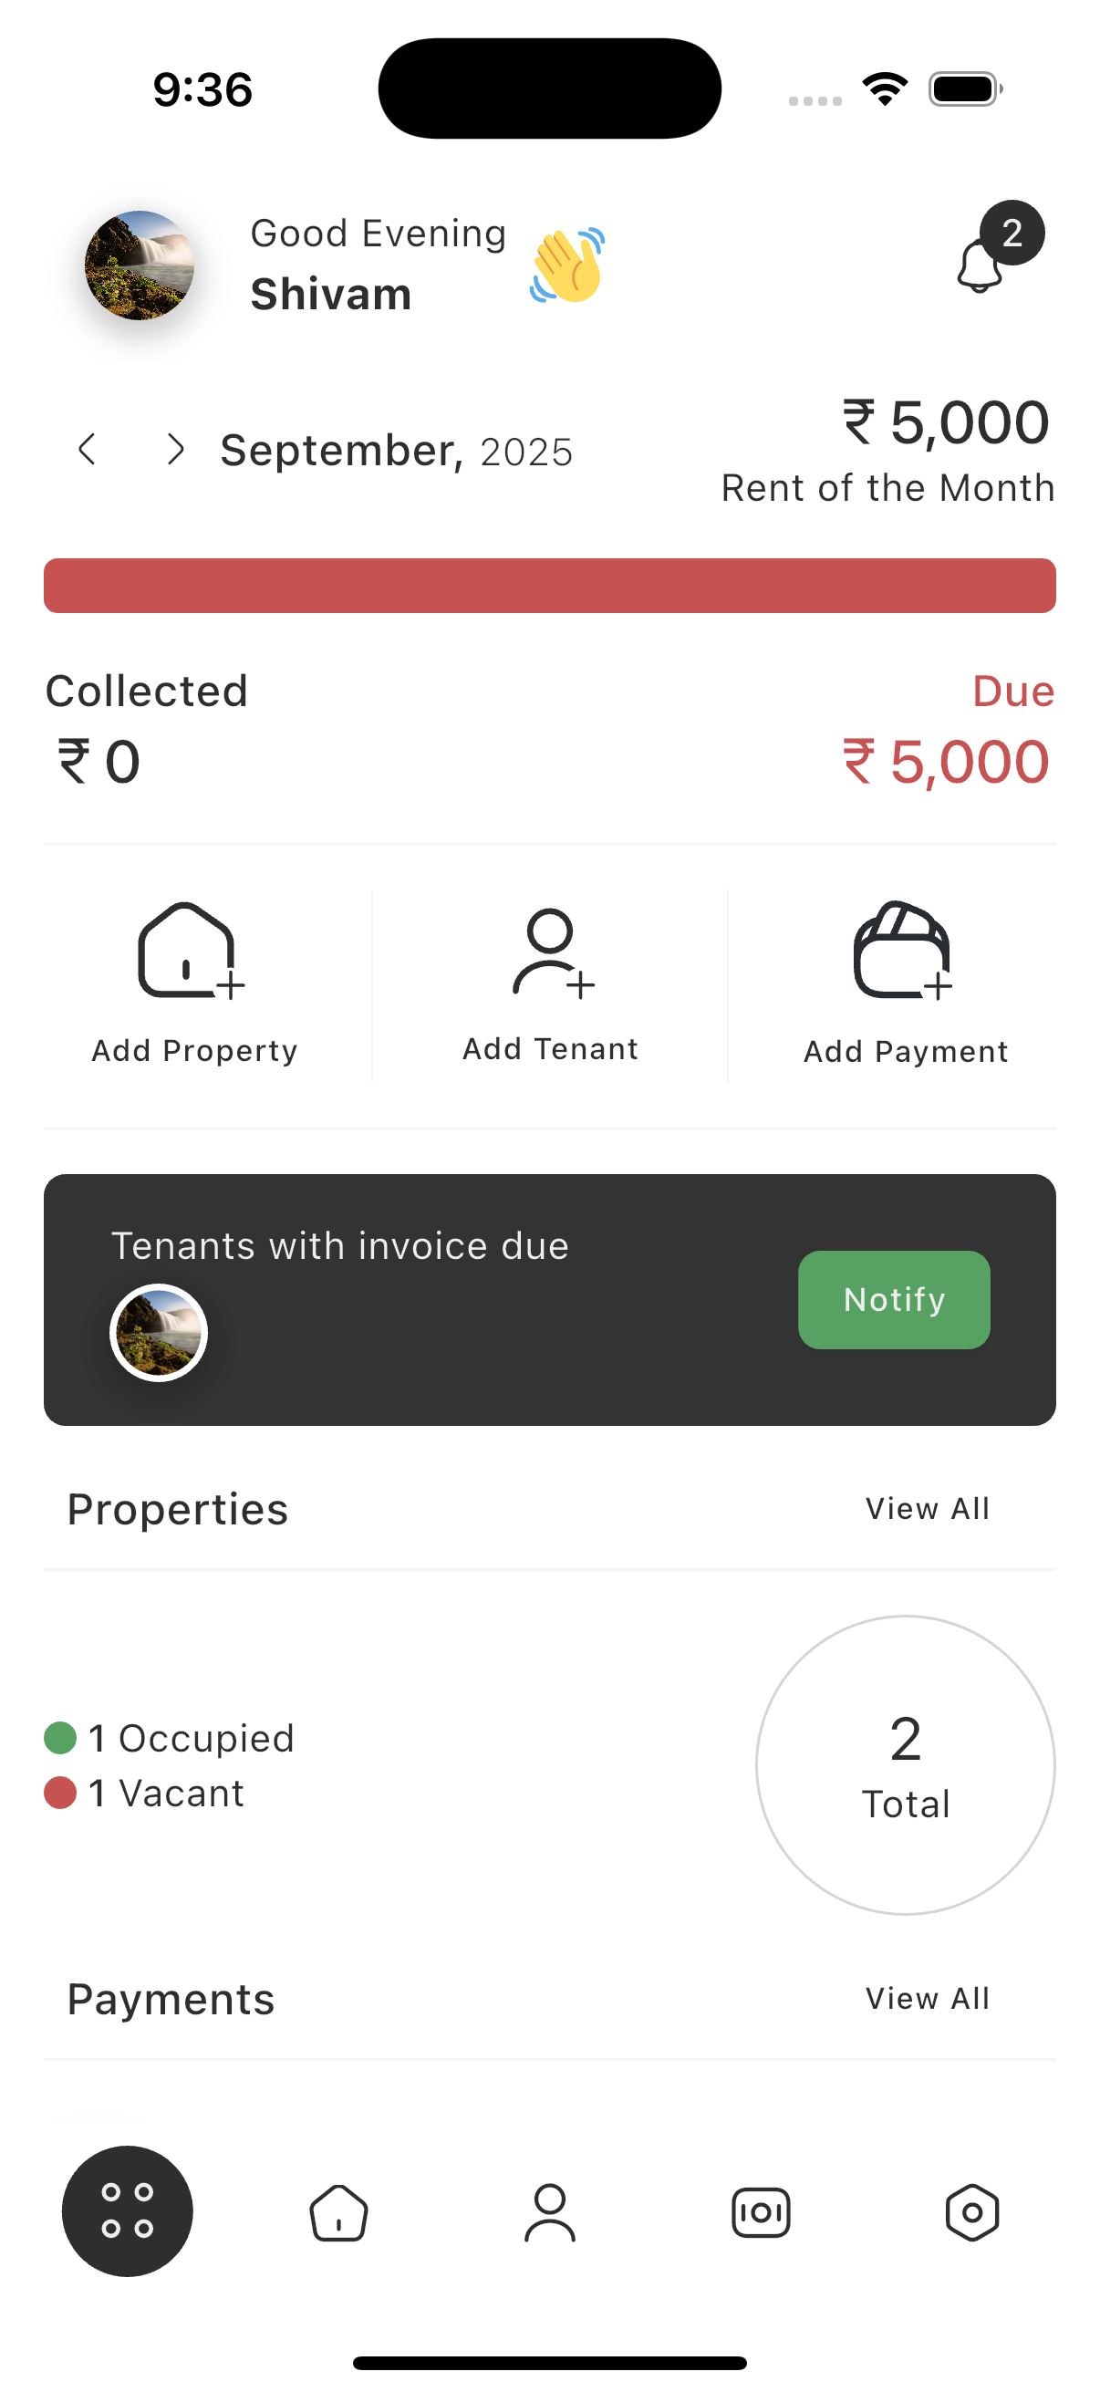Tap the tenant avatar with invoice due
The width and height of the screenshot is (1100, 2392).
(x=159, y=1333)
